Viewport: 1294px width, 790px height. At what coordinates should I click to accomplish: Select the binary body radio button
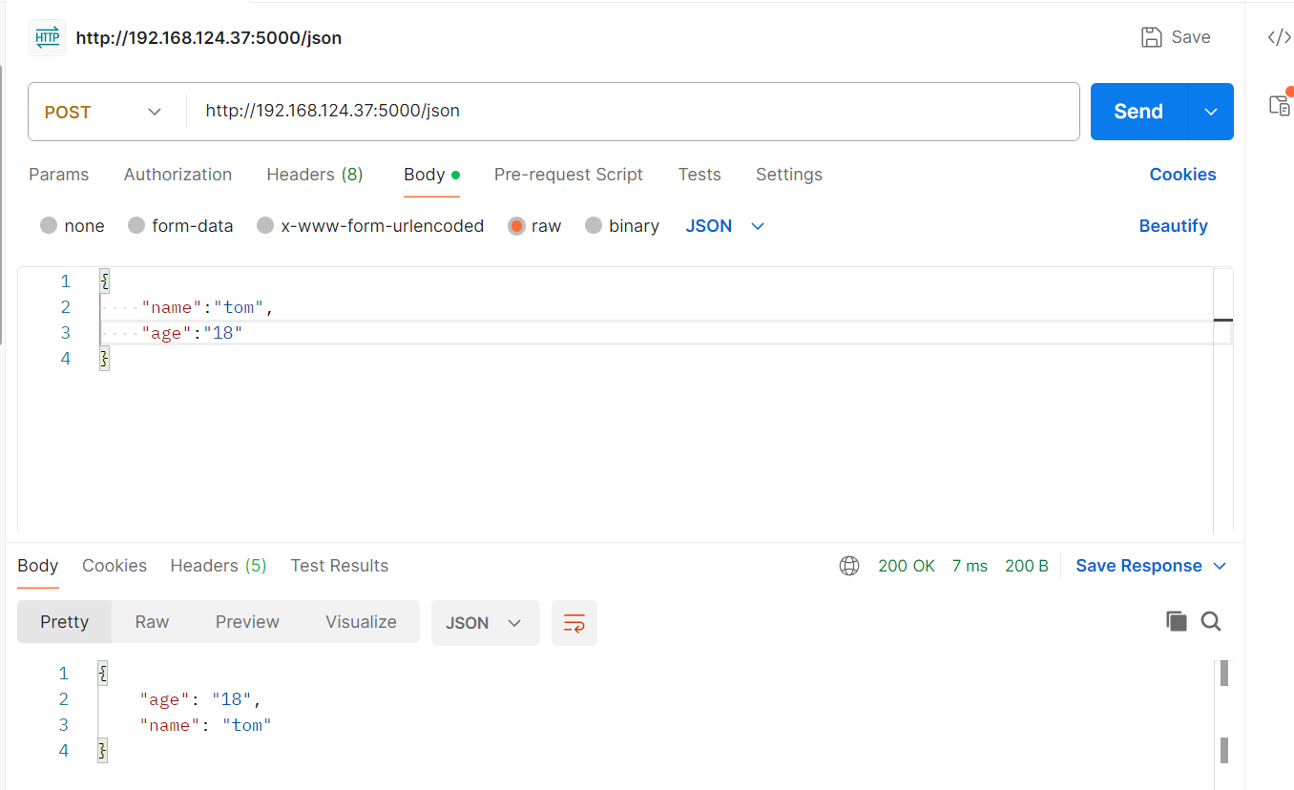pyautogui.click(x=594, y=226)
